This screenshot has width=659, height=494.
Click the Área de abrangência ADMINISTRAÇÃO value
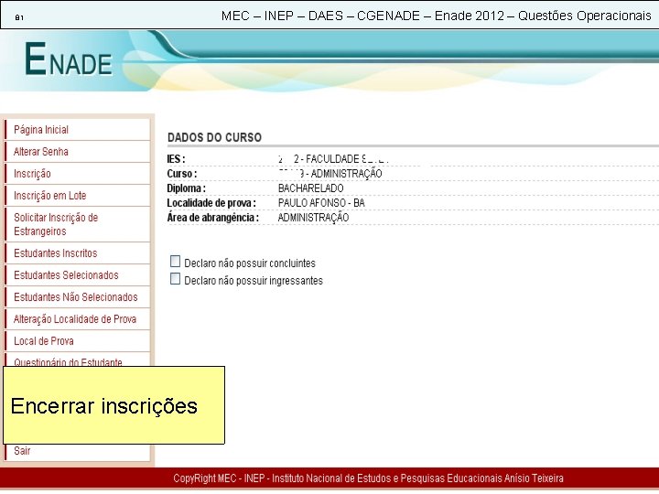314,218
